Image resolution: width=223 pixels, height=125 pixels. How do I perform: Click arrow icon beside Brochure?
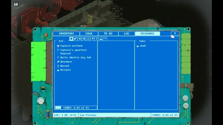pyautogui.click(x=58, y=62)
